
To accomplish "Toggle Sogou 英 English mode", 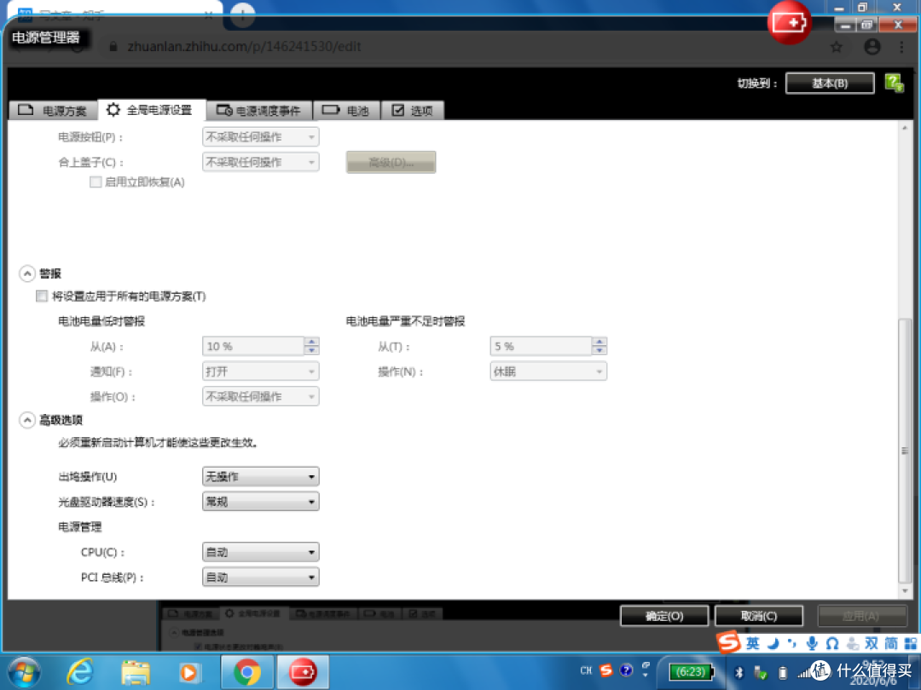I will 752,644.
